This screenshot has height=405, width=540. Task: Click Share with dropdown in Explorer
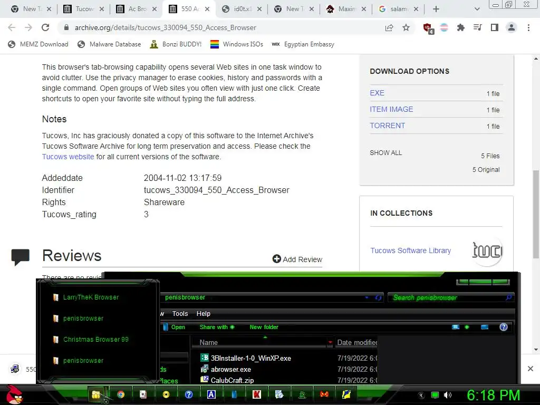(x=217, y=327)
